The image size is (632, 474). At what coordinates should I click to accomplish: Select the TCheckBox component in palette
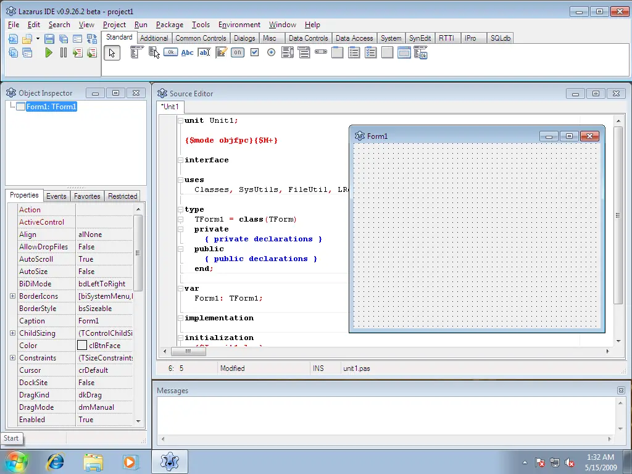(x=254, y=53)
